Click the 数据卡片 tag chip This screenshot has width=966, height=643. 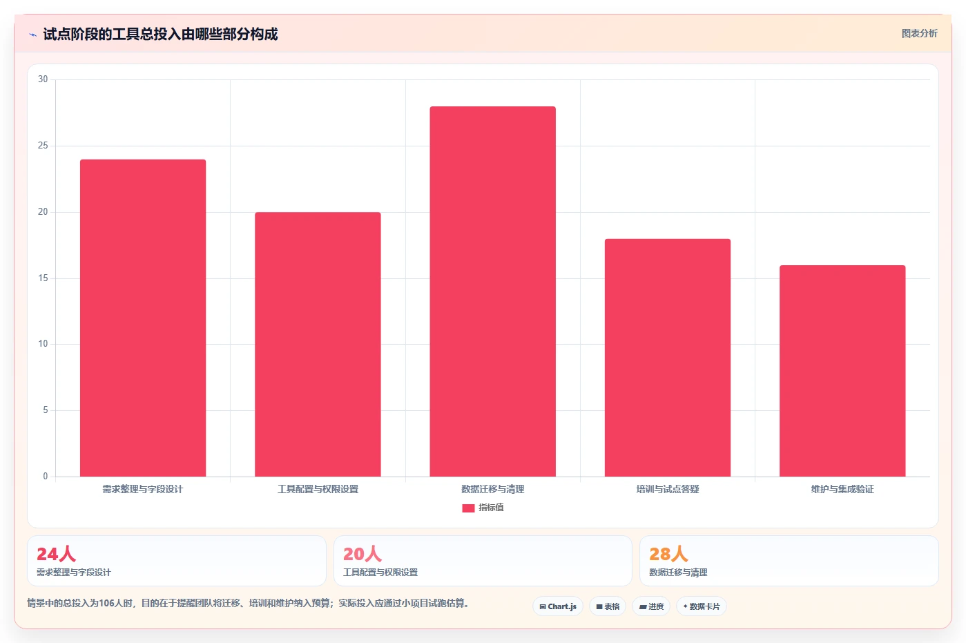[702, 606]
